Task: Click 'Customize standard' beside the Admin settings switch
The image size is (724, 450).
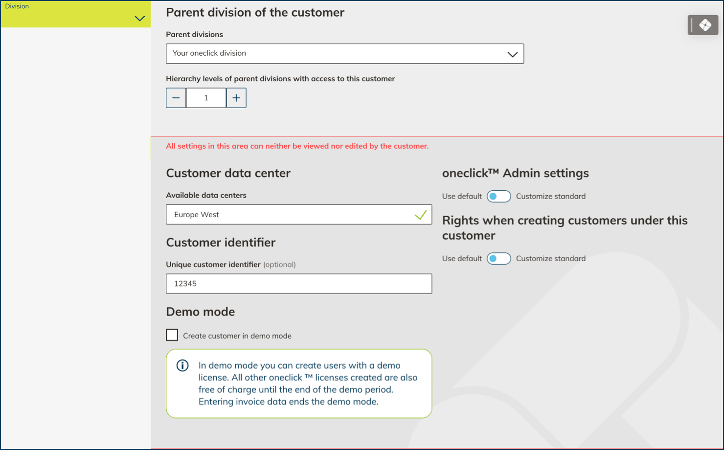Action: point(550,196)
